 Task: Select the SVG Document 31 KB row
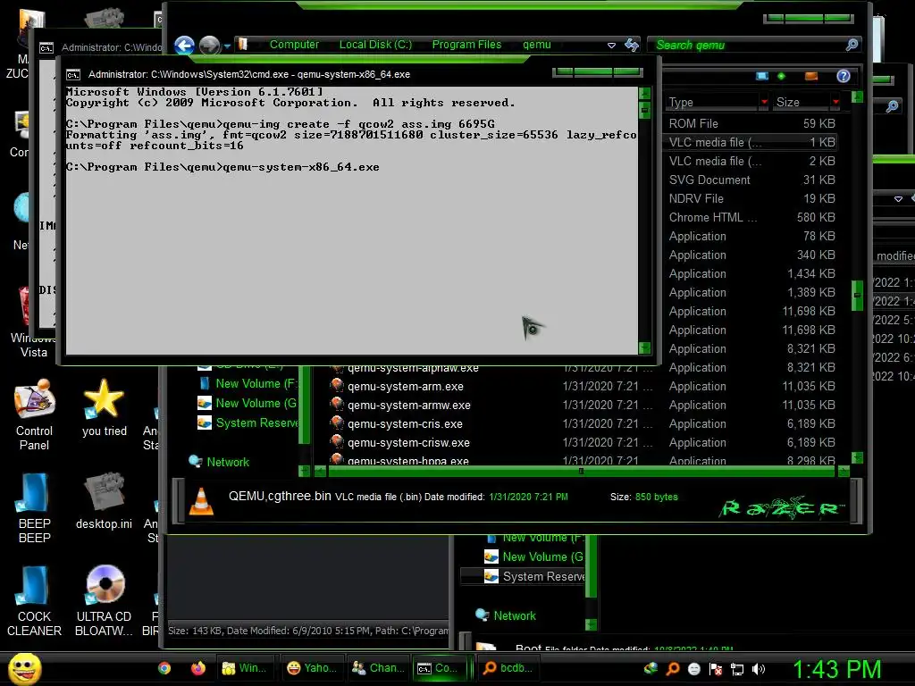[x=751, y=180]
